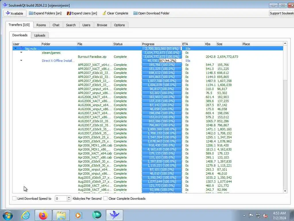294x221 pixels.
Task: Toggle Expand Folders option
Action: pyautogui.click(x=45, y=13)
